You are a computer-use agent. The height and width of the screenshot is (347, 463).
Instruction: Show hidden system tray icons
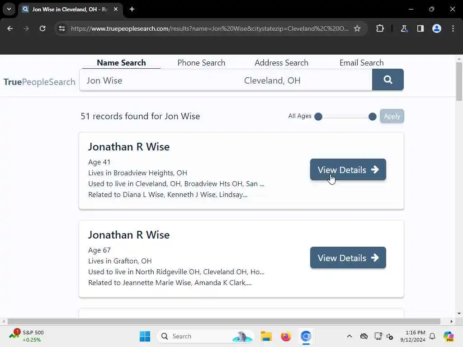(x=350, y=336)
